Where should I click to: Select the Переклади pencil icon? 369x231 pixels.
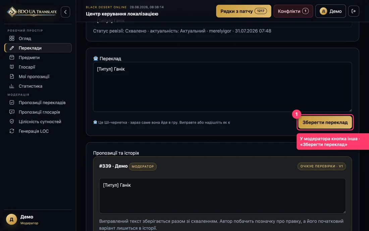[12, 48]
